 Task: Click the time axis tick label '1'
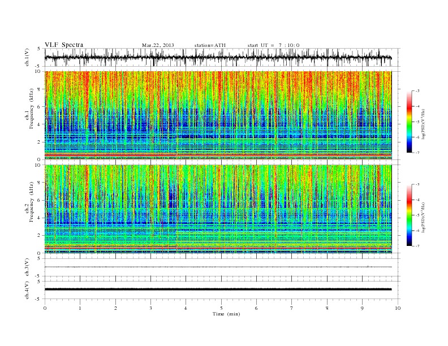tap(80, 308)
